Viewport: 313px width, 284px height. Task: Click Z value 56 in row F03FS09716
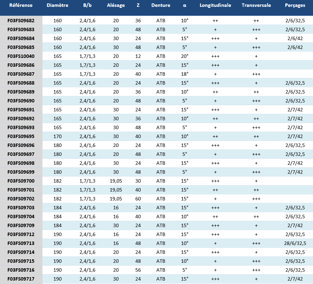tap(138, 270)
